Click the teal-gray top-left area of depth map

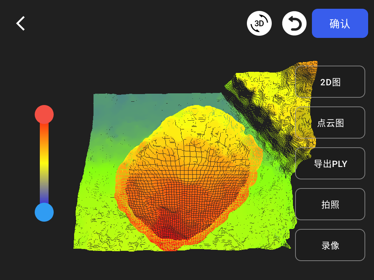(117, 109)
